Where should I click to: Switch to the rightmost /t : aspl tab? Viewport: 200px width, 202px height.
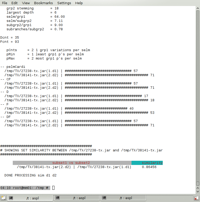tap(123, 198)
